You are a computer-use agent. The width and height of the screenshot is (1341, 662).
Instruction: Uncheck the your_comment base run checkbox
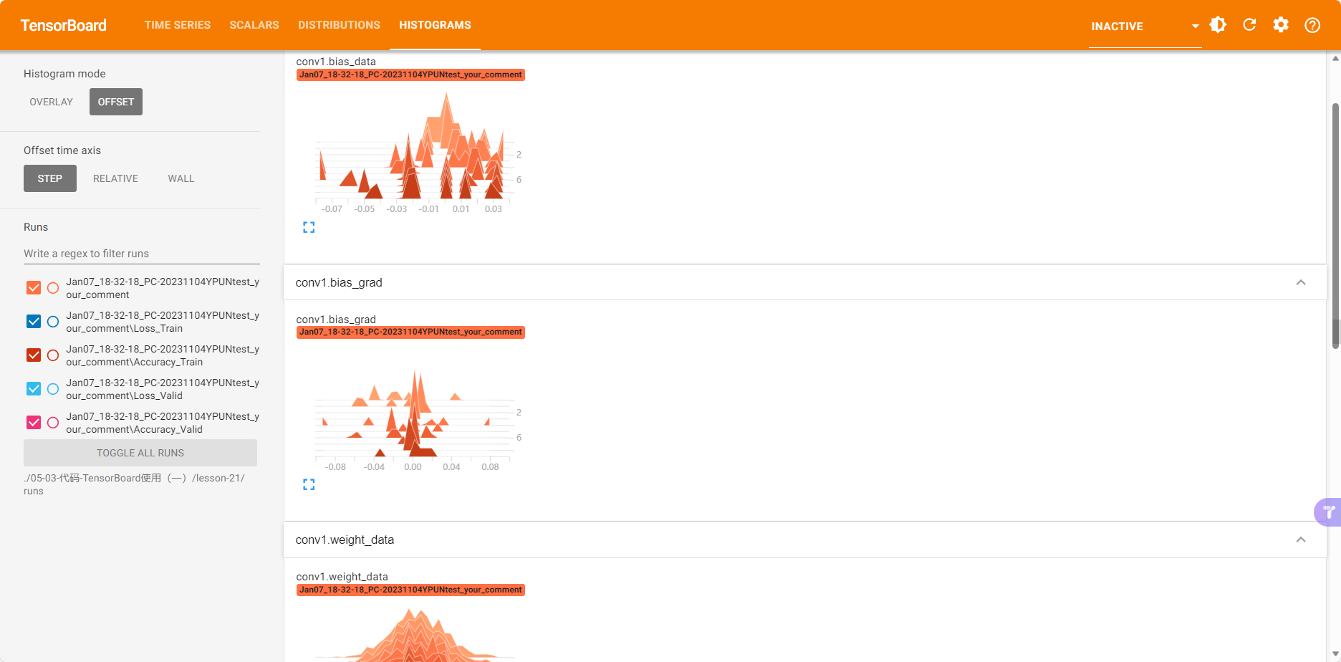(x=34, y=288)
